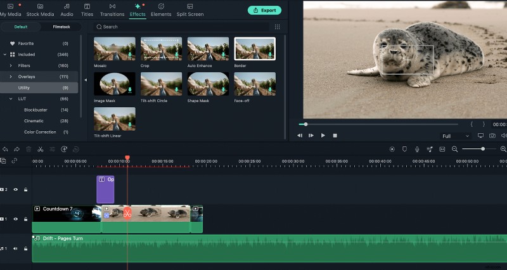Click the fullscreen preview monitor icon
Image resolution: width=507 pixels, height=270 pixels.
tap(480, 136)
